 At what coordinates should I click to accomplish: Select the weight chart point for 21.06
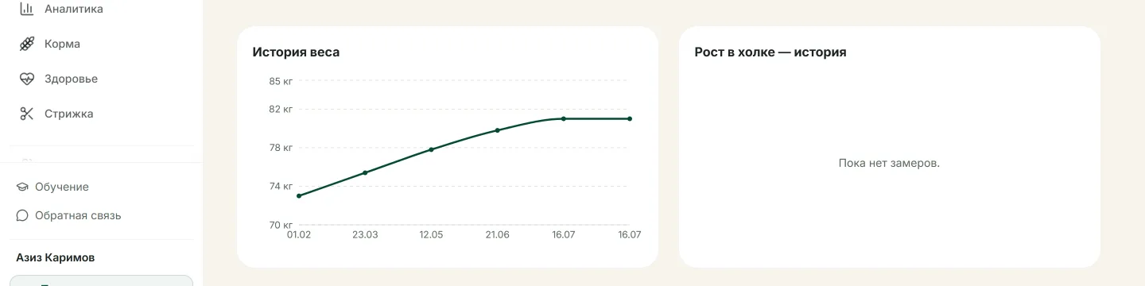point(497,130)
